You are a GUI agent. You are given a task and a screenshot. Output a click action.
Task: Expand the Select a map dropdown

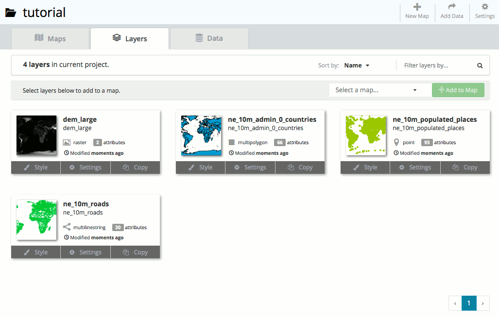tap(376, 90)
